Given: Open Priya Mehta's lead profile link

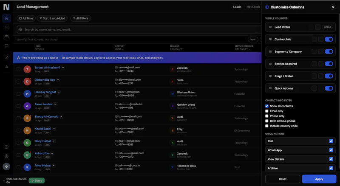Looking at the screenshot, I should [x=42, y=166].
